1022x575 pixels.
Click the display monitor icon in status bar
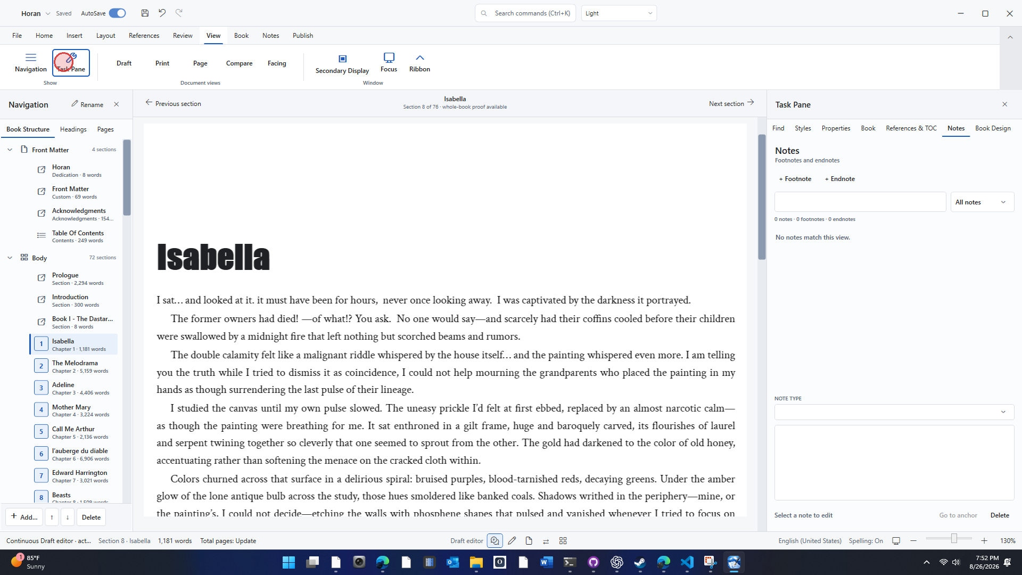(896, 541)
